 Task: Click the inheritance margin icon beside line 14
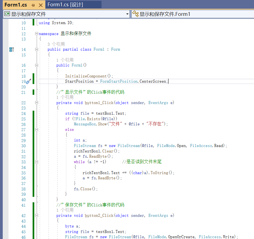tap(11, 50)
